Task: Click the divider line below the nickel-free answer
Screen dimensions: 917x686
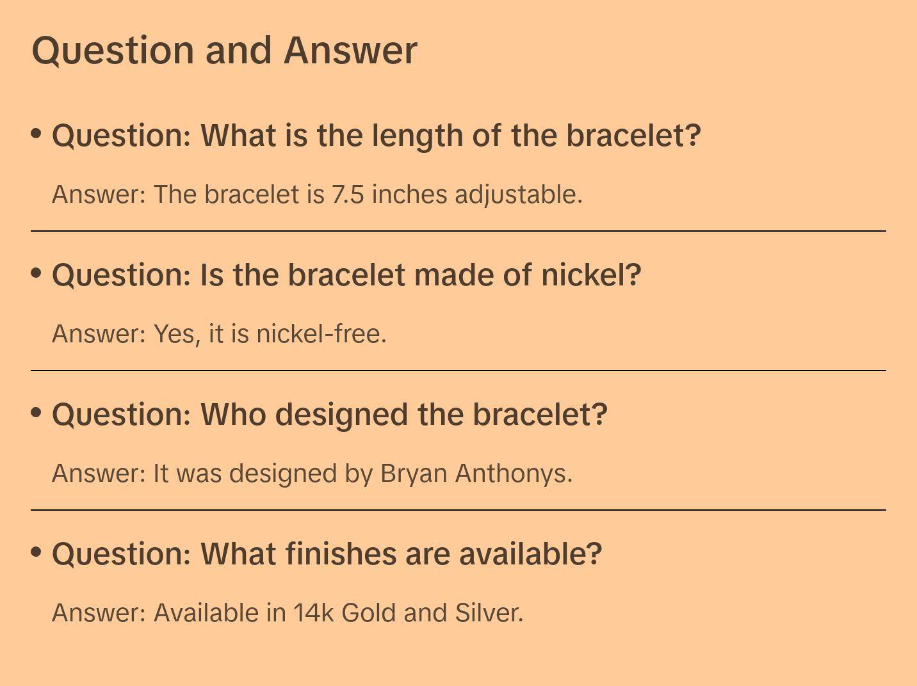Action: point(458,371)
